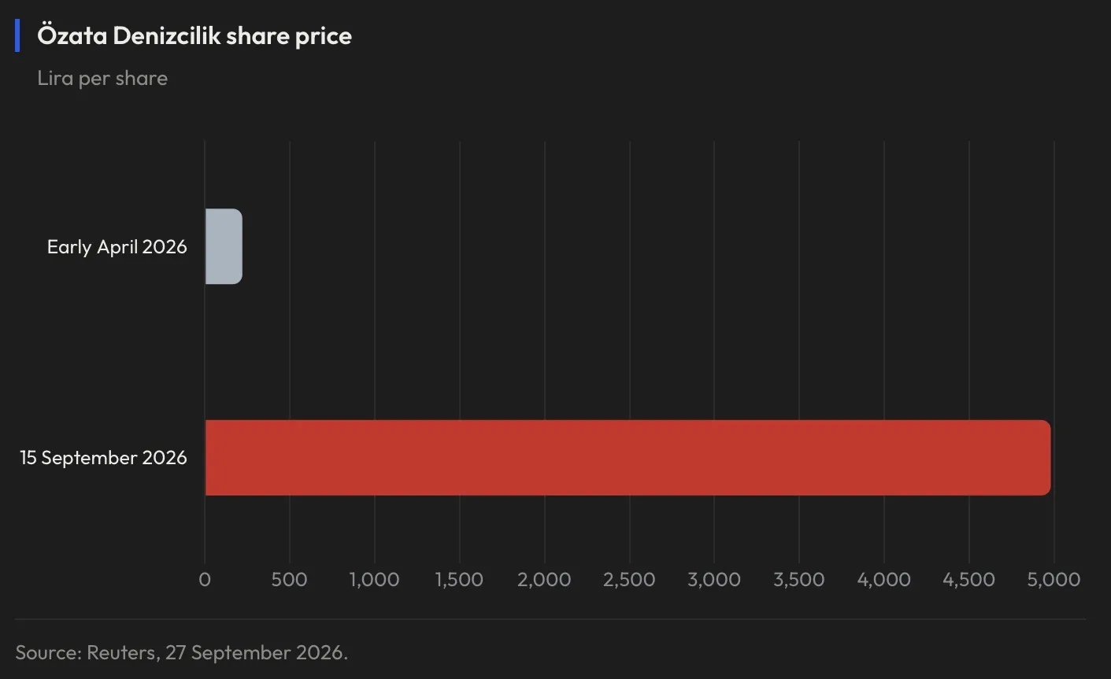
Task: Click the blue accent bar beside title
Action: pos(17,35)
